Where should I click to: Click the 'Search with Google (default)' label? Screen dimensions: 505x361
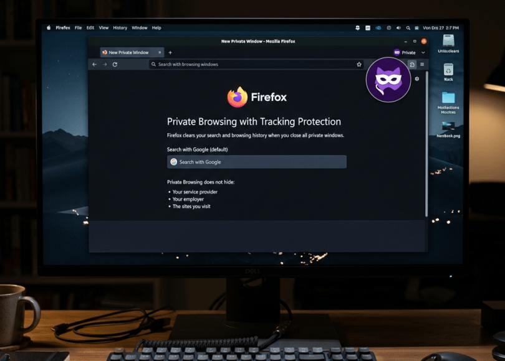198,149
